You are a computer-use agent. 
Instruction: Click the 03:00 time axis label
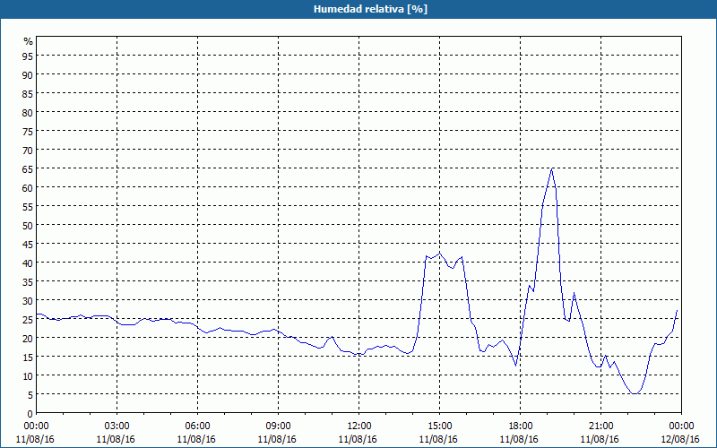(117, 426)
